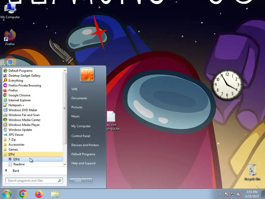
Task: Click the muted volume tray icon
Action: point(239,194)
